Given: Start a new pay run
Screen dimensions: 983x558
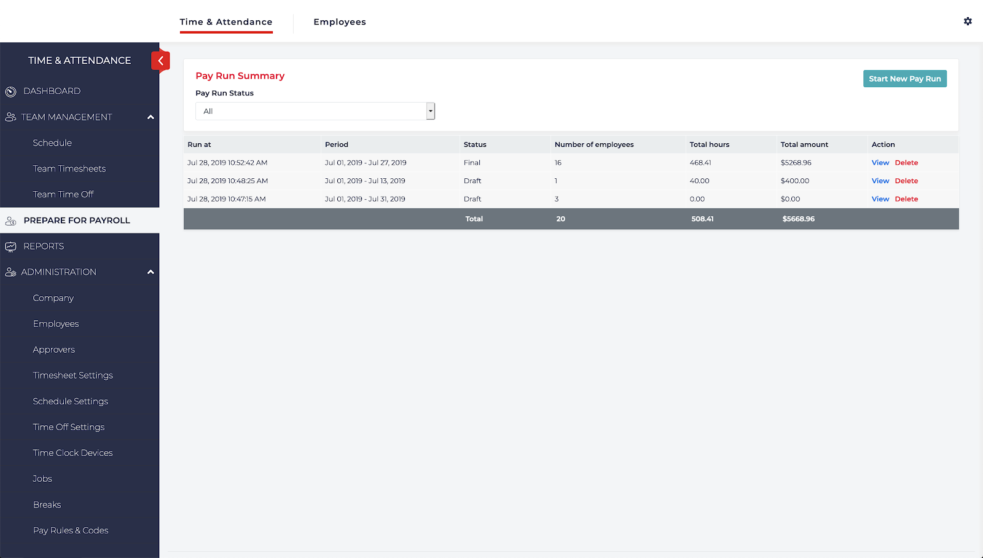Looking at the screenshot, I should pyautogui.click(x=904, y=79).
